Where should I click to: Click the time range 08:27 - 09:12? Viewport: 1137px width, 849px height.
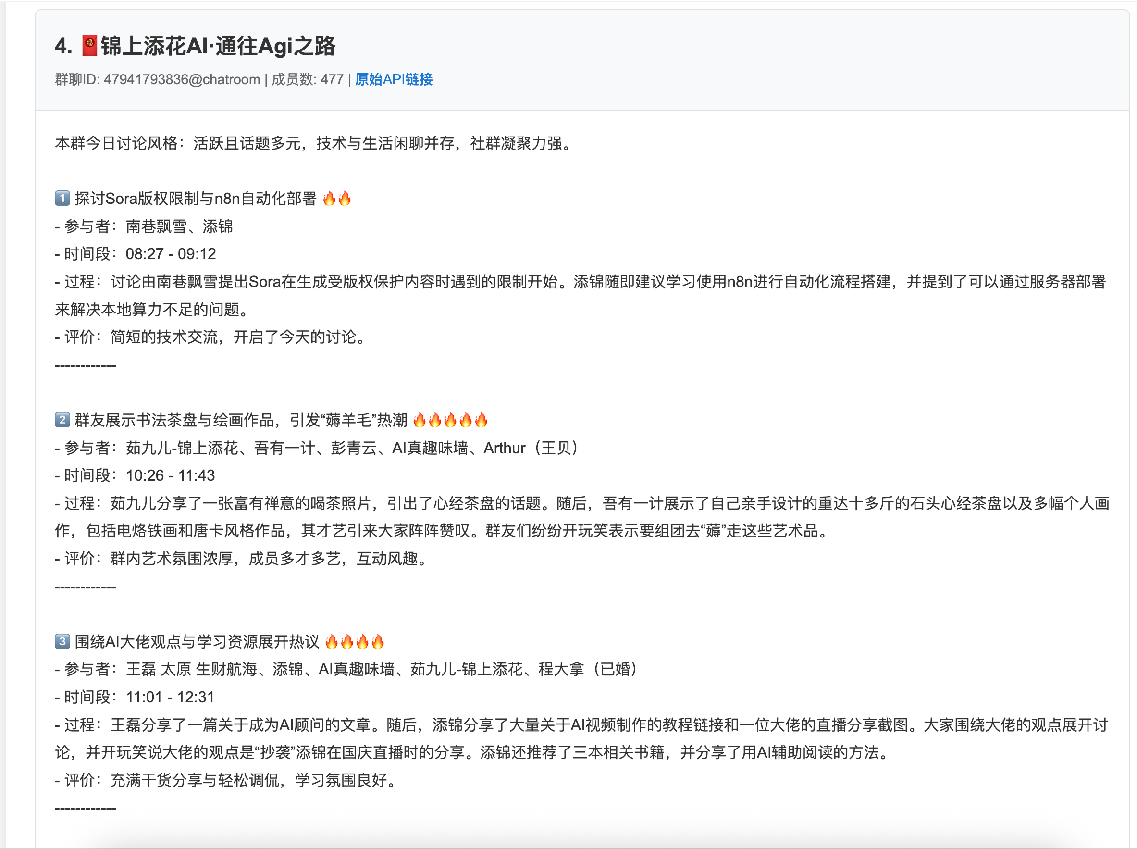171,254
